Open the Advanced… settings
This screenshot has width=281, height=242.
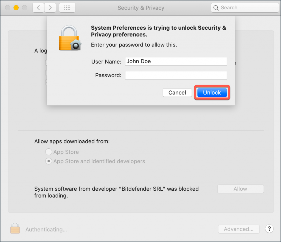(x=239, y=229)
